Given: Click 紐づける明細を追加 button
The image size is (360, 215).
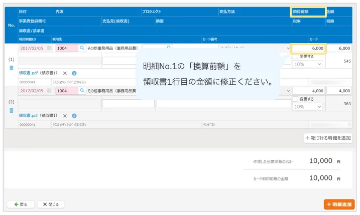Looking at the screenshot, I should [x=329, y=138].
